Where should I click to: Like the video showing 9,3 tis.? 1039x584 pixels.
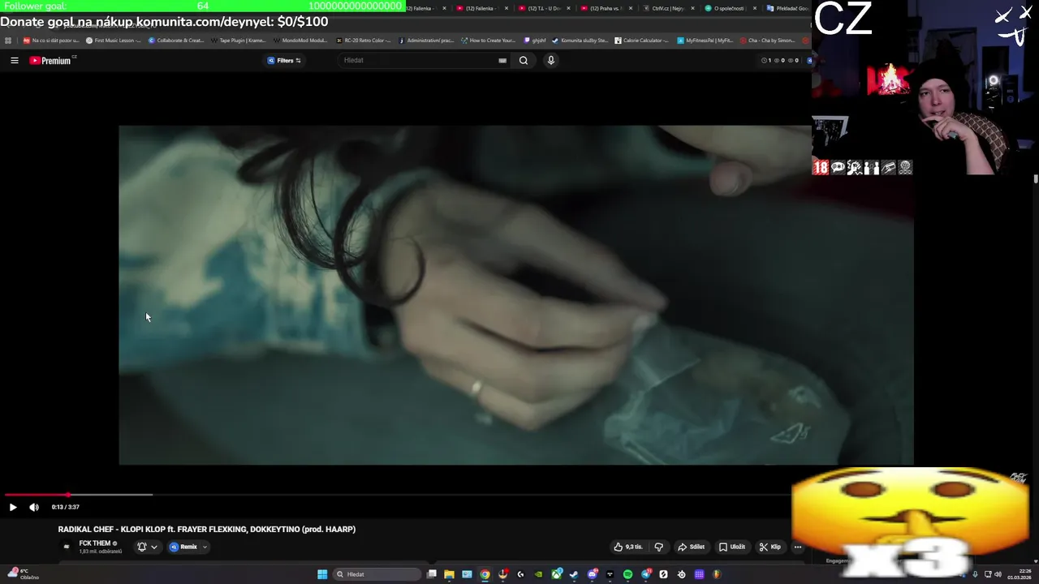tap(628, 547)
